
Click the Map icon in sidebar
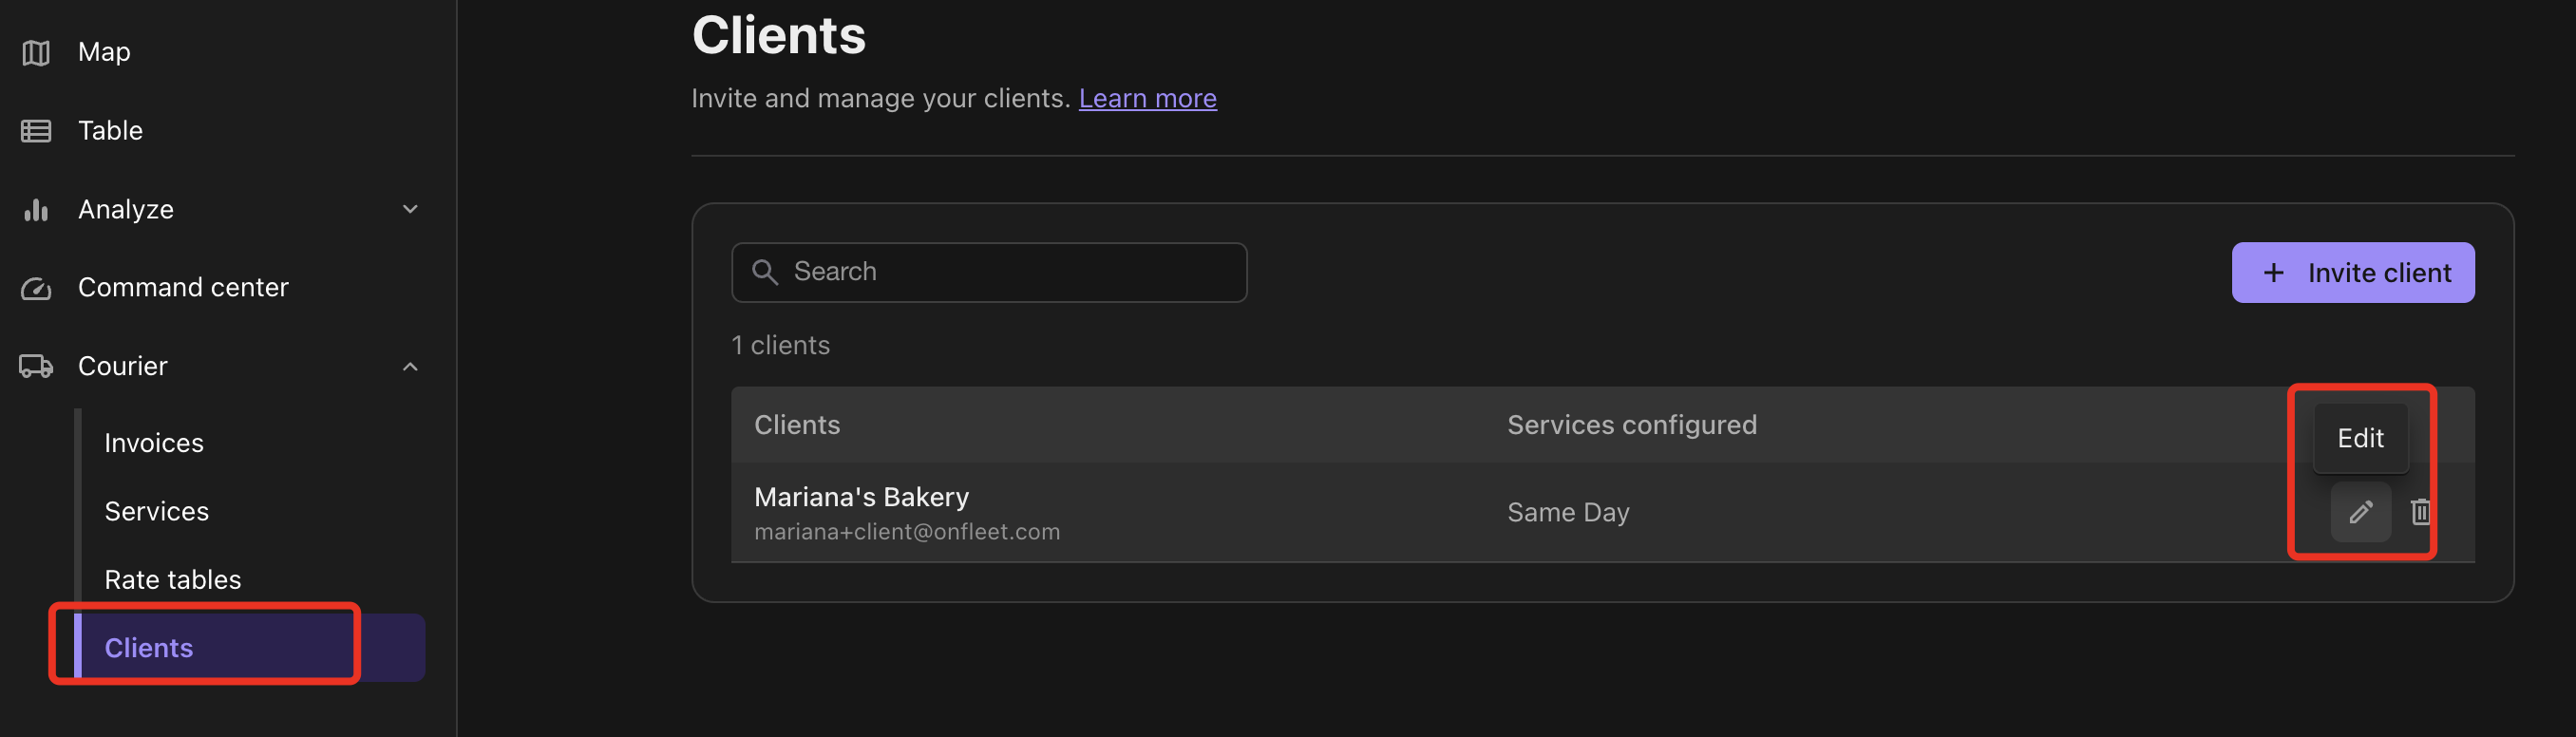[x=36, y=52]
